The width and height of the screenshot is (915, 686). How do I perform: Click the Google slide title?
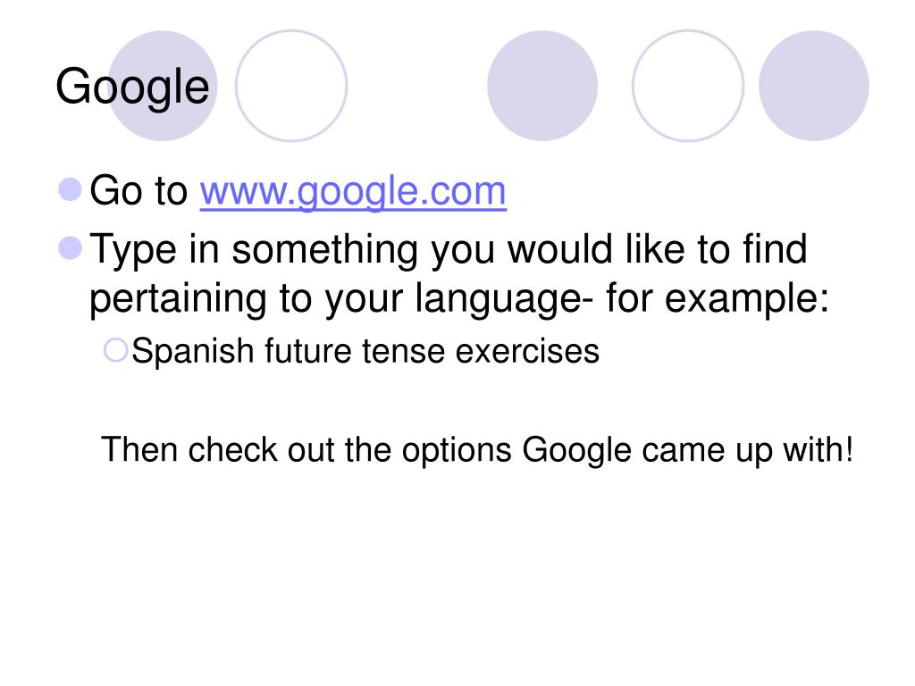click(x=132, y=88)
